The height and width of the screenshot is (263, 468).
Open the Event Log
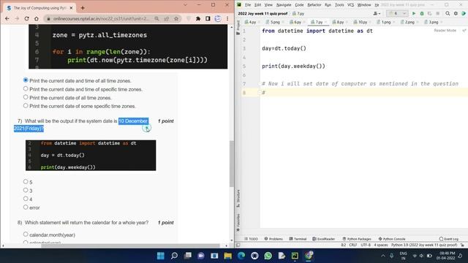449,239
